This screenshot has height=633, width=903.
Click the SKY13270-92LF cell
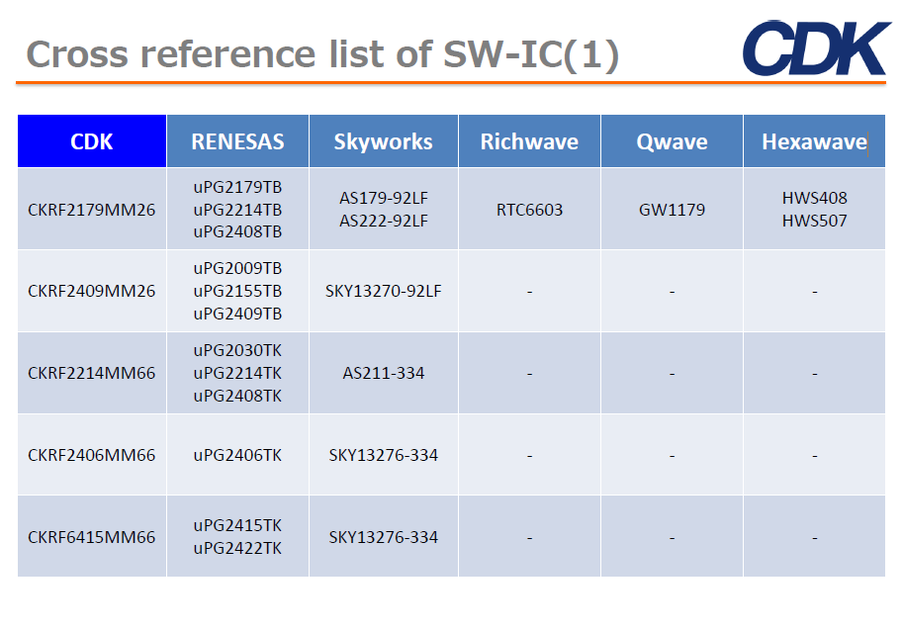point(384,292)
